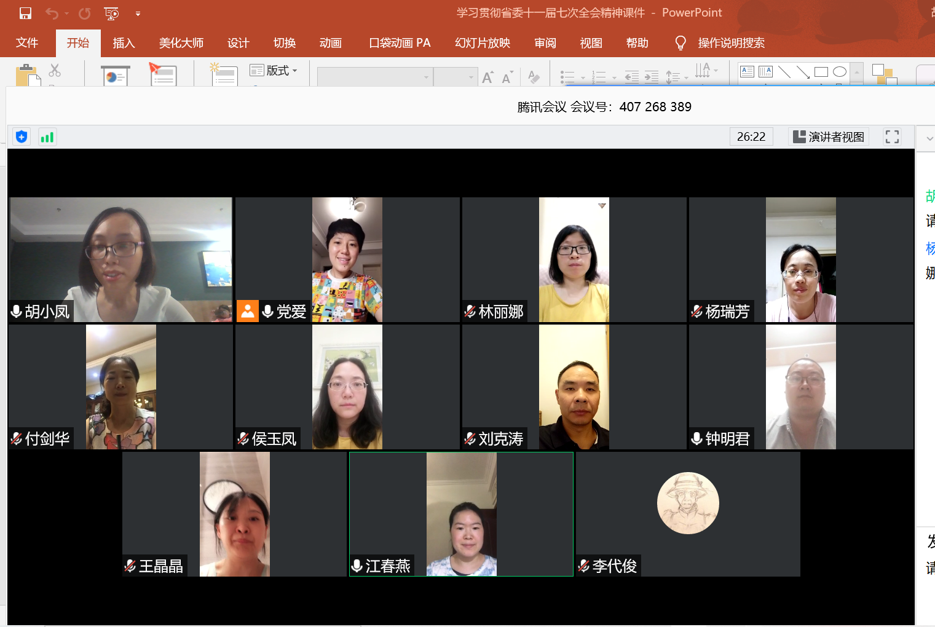
Task: Start slideshow from beginning icon in title bar
Action: pos(111,13)
